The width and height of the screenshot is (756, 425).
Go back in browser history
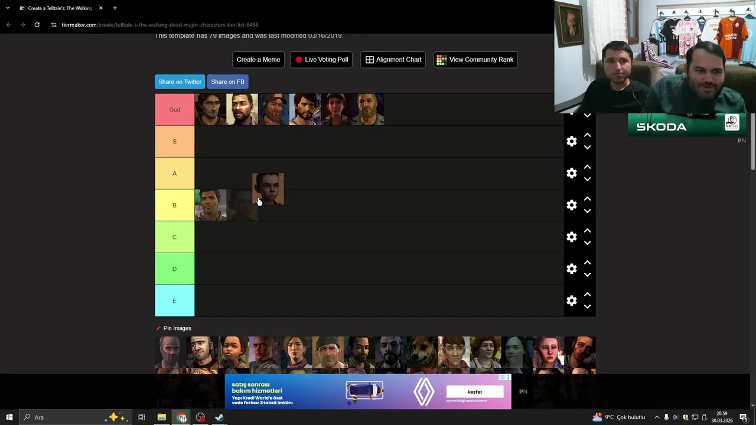tap(8, 25)
